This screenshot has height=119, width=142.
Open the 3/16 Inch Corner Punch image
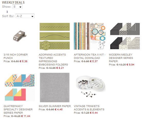click(20, 36)
